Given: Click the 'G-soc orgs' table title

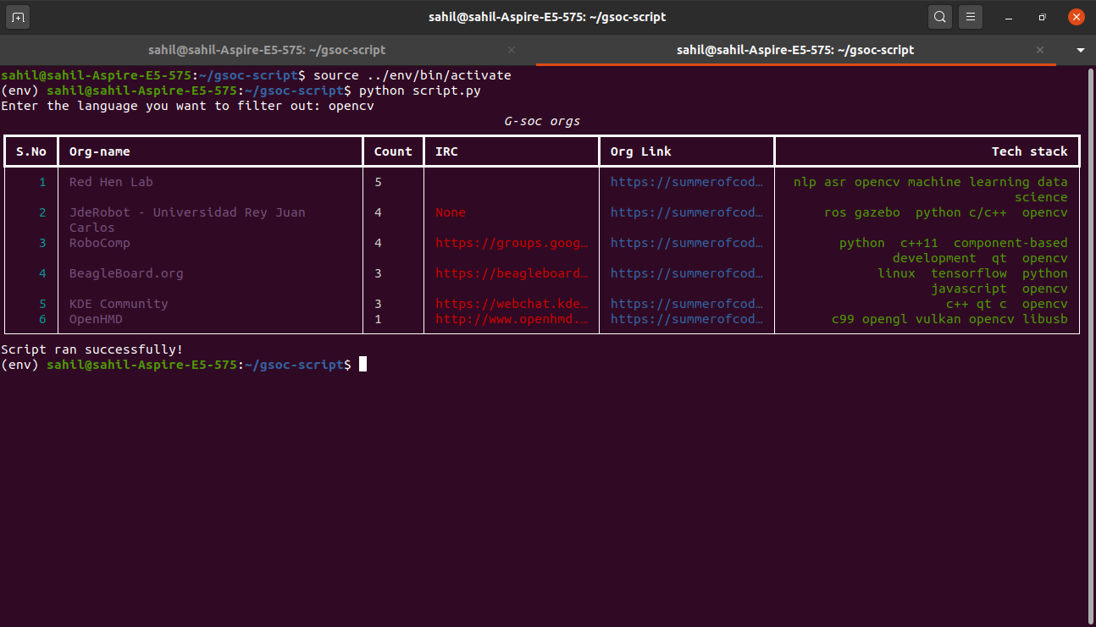Looking at the screenshot, I should 542,121.
